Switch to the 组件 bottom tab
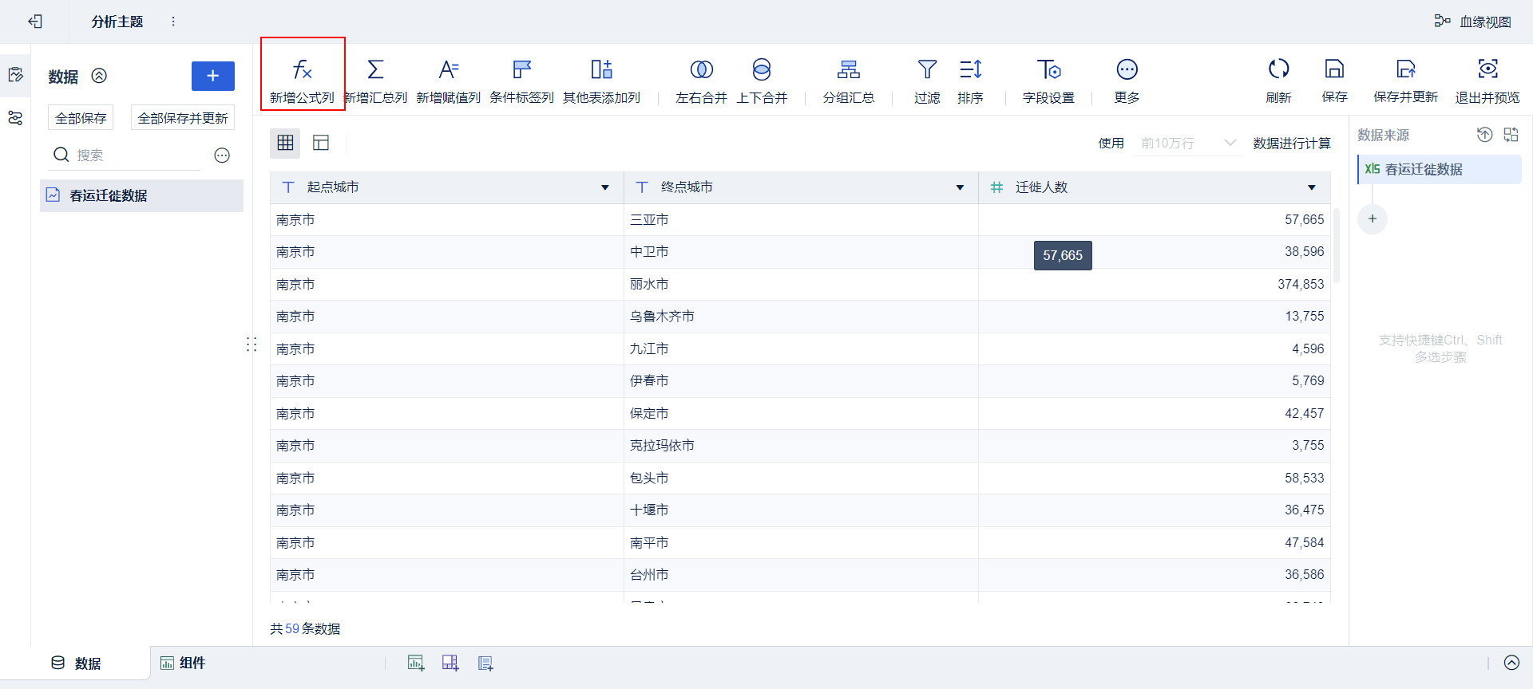This screenshot has height=689, width=1533. [183, 663]
